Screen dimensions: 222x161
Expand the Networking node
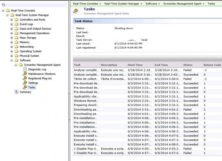click(12, 47)
